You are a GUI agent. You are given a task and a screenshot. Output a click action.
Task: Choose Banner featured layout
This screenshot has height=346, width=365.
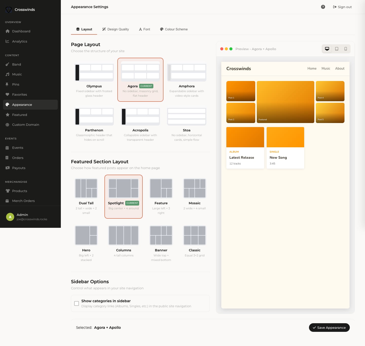point(161,244)
